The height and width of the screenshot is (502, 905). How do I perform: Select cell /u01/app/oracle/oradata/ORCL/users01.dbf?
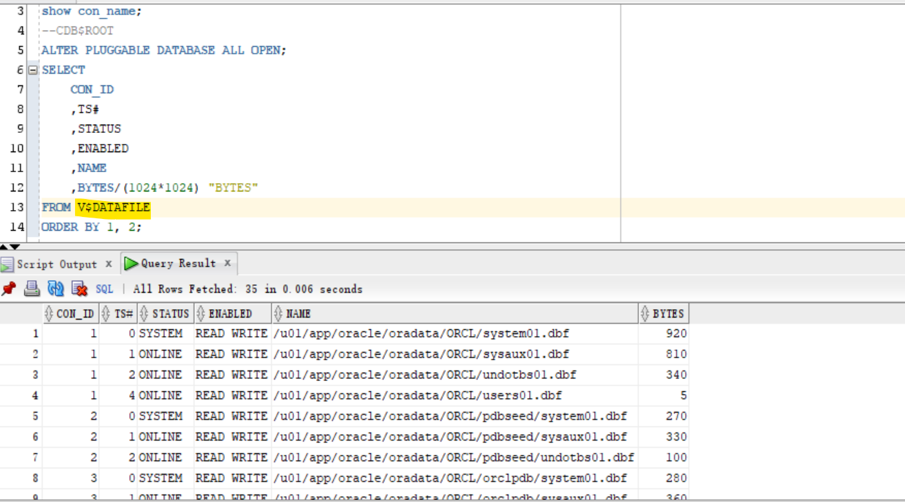point(455,395)
